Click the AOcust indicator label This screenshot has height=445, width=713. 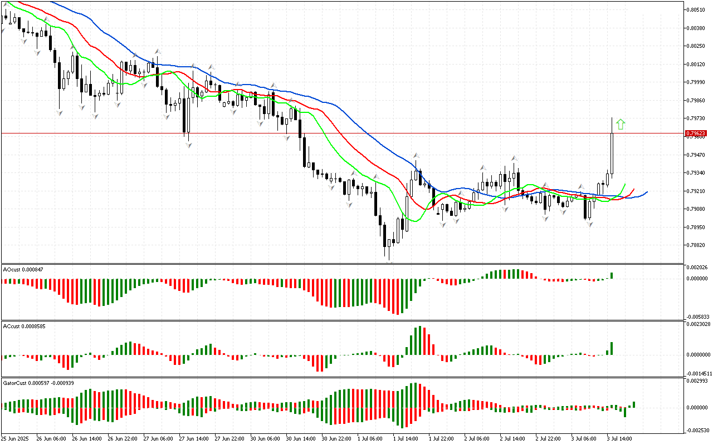tap(23, 269)
